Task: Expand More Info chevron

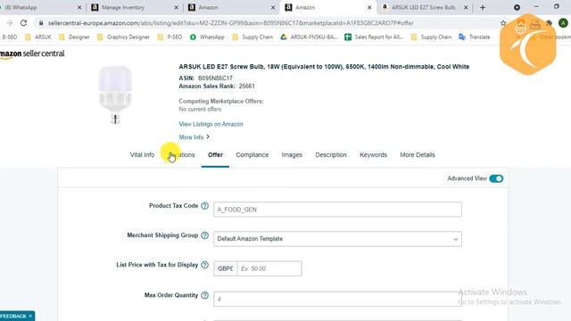Action: [x=208, y=137]
